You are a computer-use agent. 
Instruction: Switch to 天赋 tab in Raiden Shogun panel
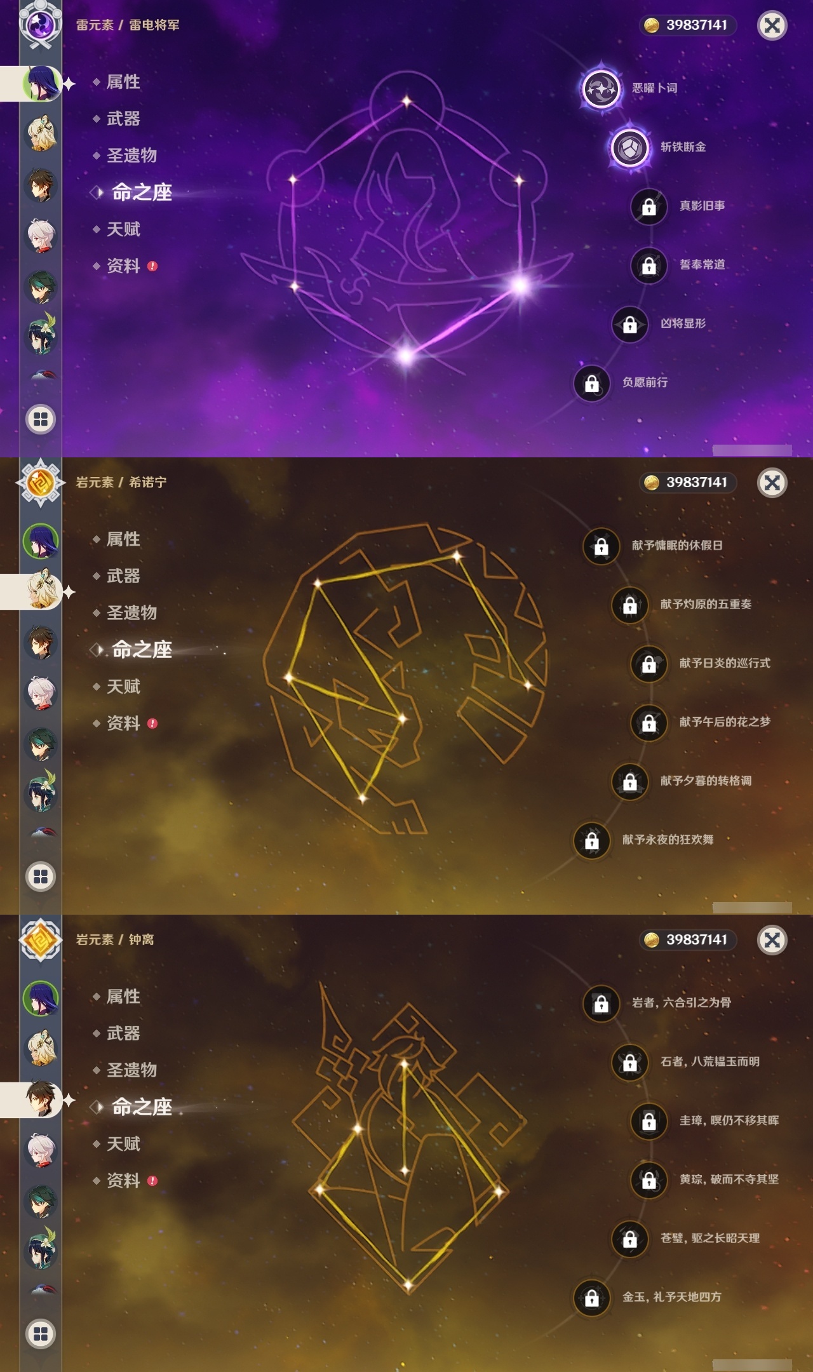123,229
